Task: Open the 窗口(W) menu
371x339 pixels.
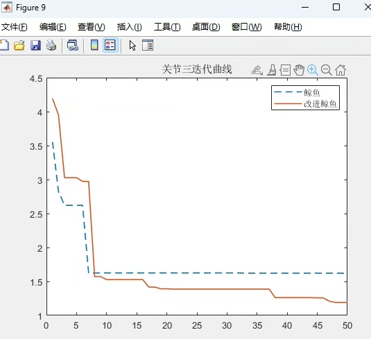Action: 247,27
